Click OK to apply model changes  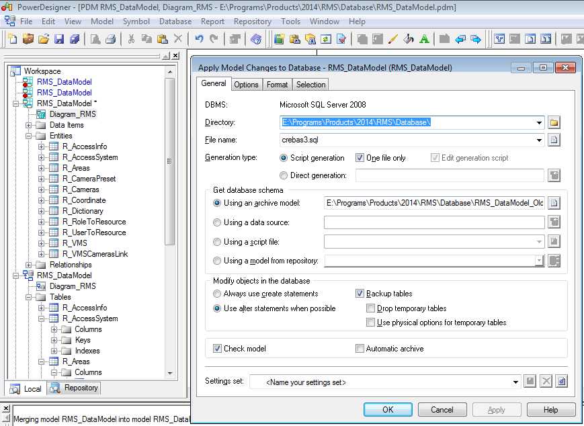(388, 410)
